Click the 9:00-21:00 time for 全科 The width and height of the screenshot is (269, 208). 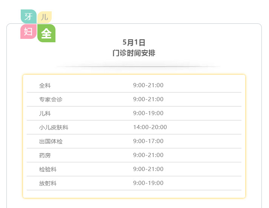tap(148, 85)
